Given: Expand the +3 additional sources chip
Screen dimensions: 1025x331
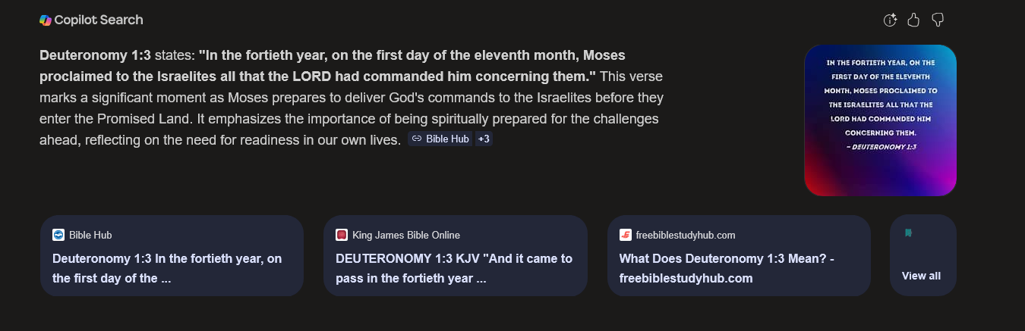Looking at the screenshot, I should (484, 139).
